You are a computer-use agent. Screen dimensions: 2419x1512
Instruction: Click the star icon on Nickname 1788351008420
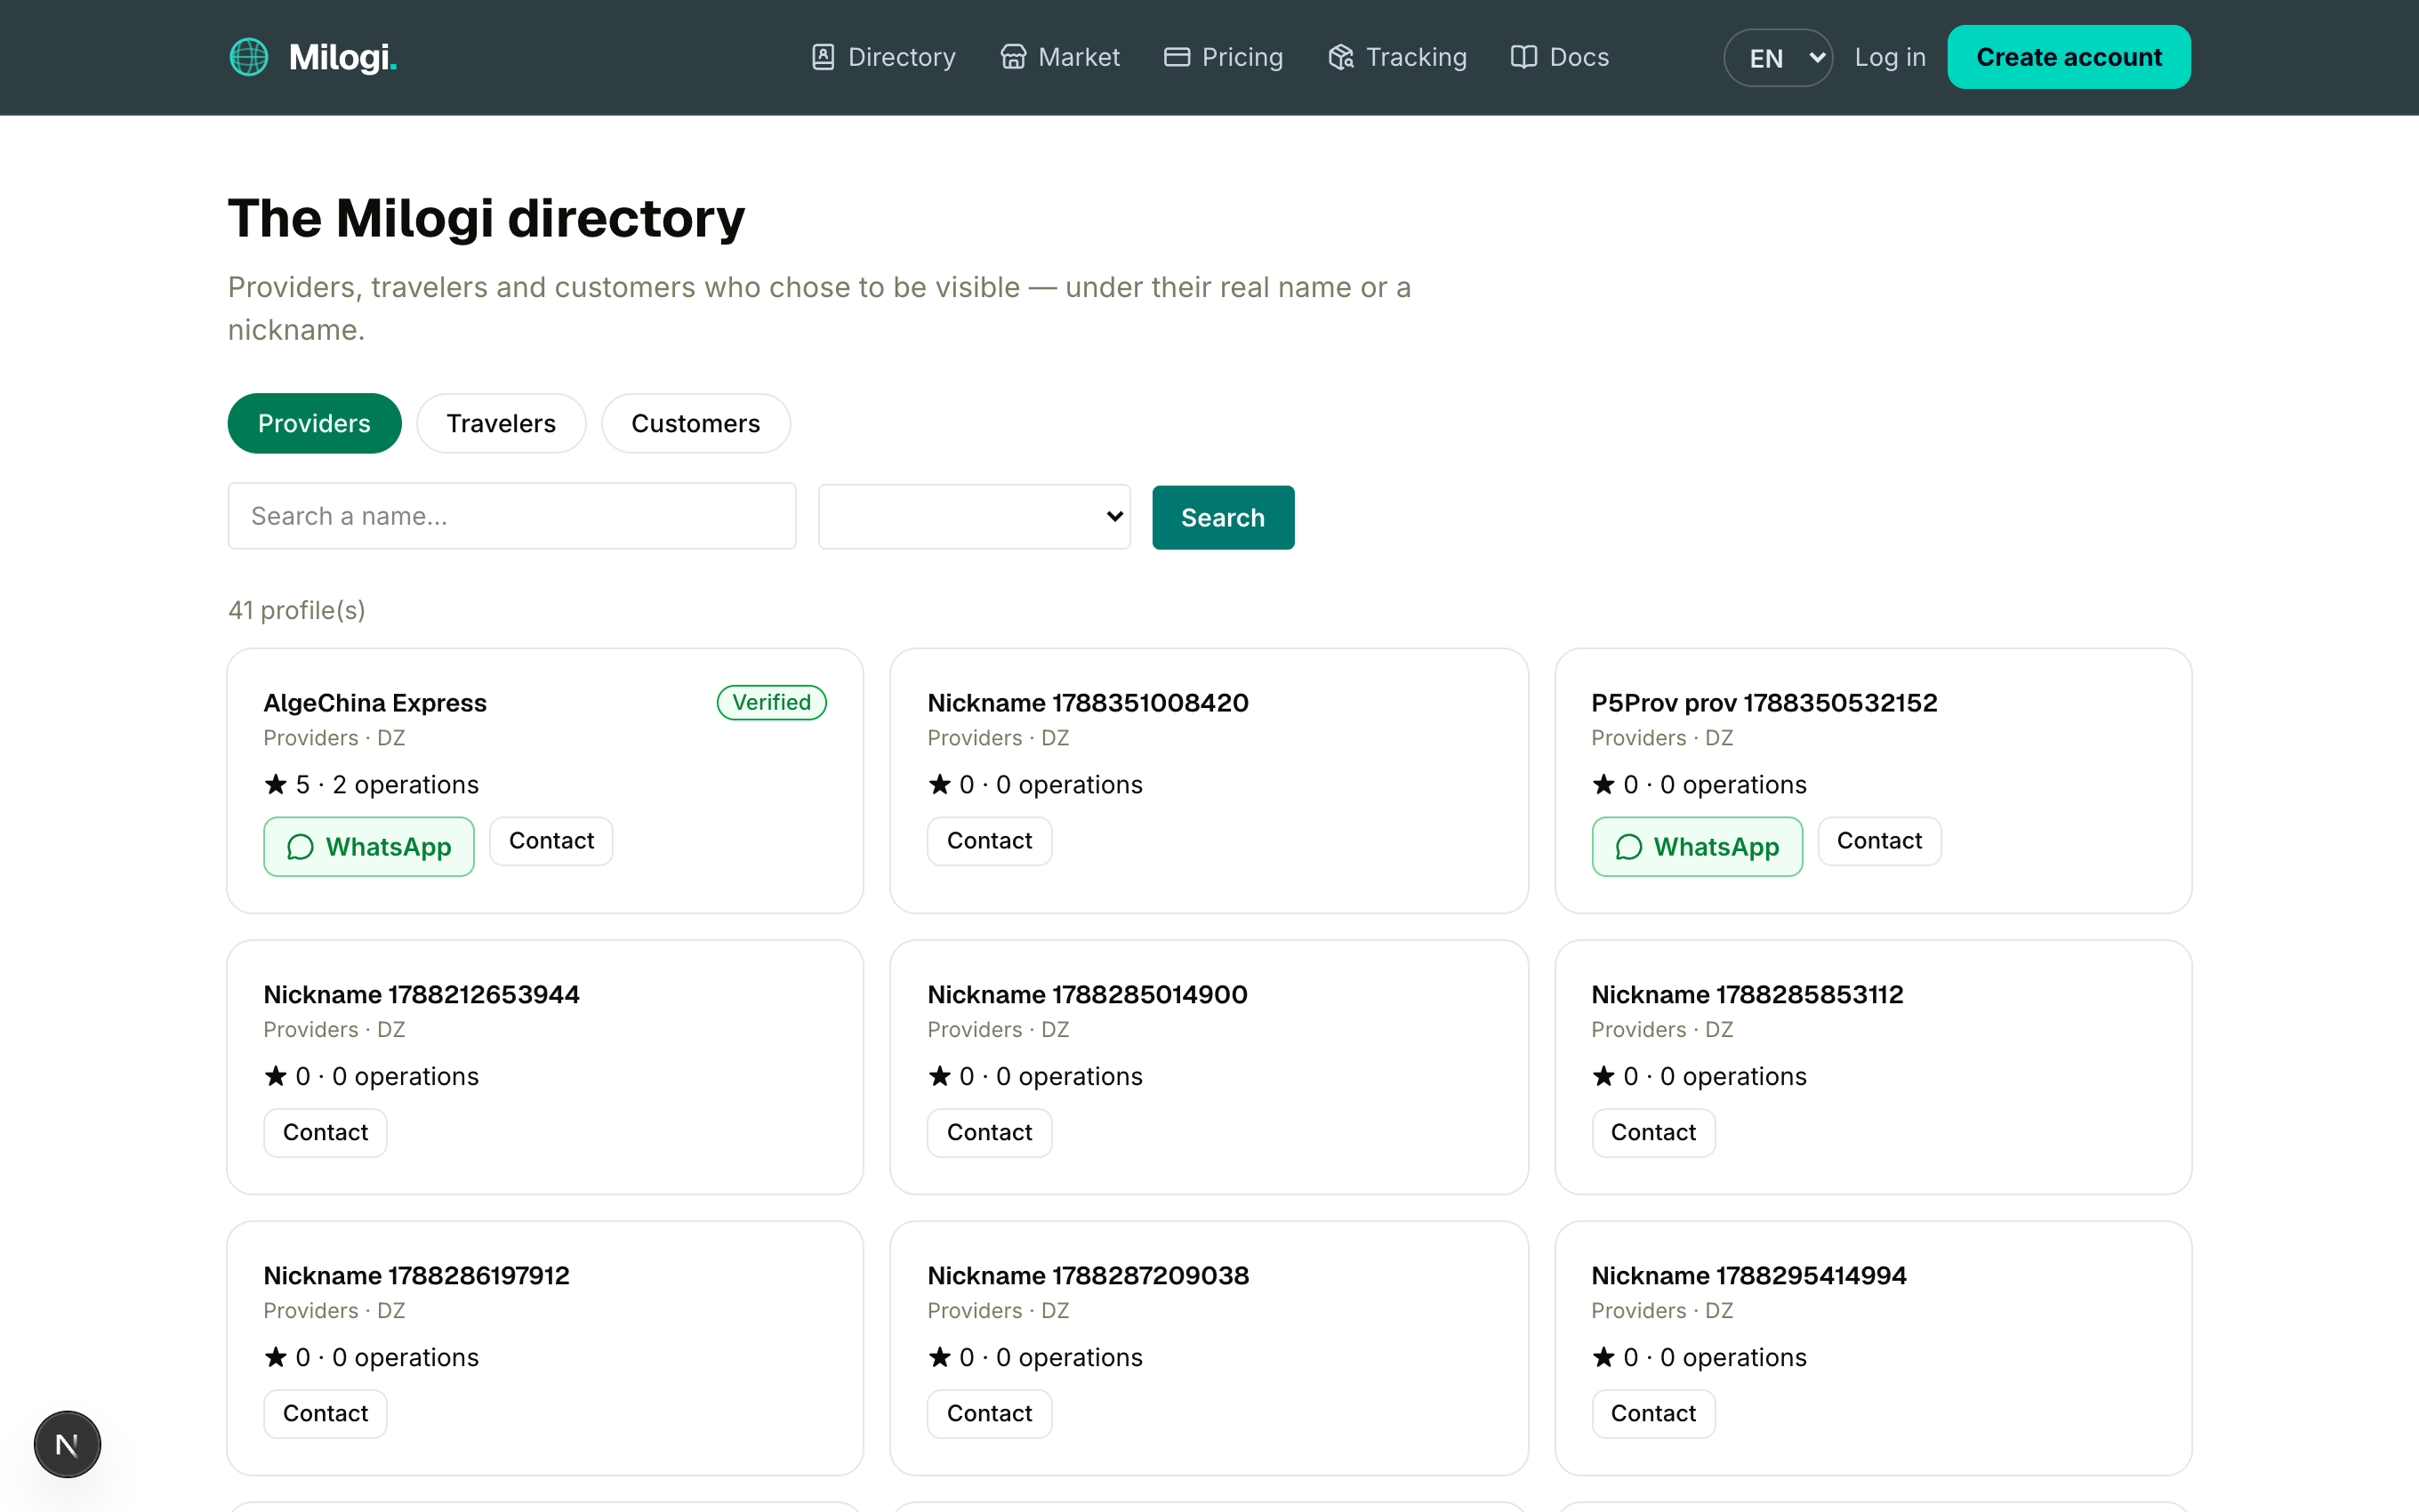tap(940, 784)
